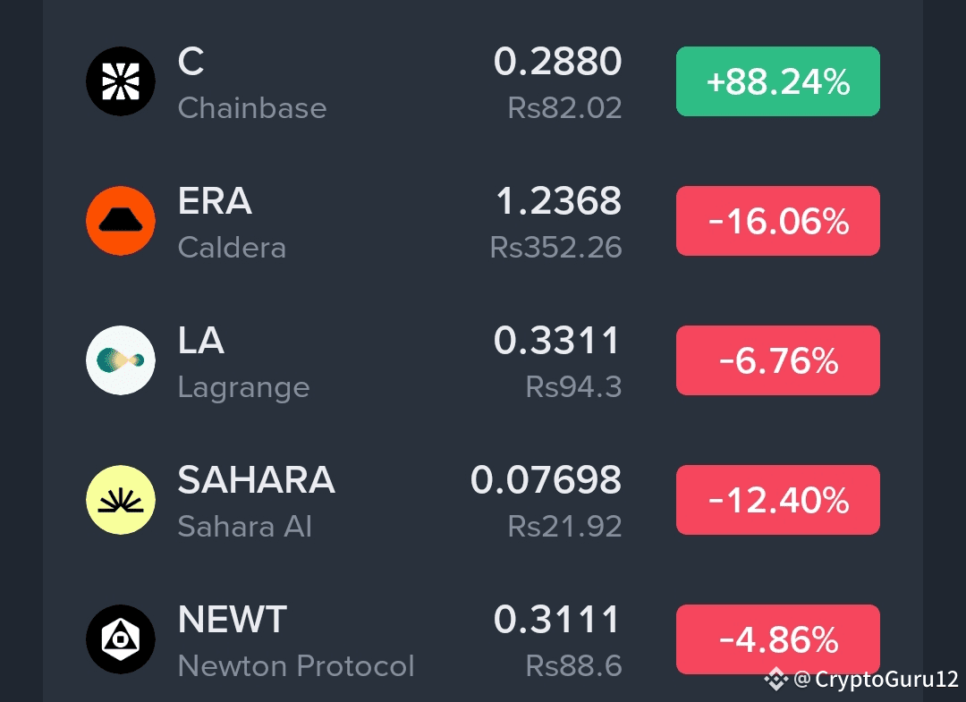Click the NEWT ticker label

coord(233,620)
